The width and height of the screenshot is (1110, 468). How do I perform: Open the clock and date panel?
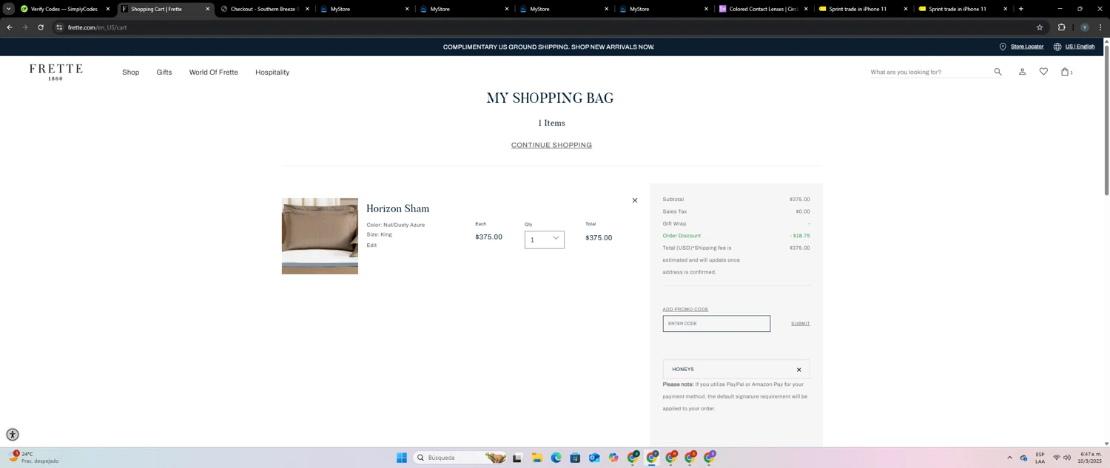[1091, 458]
